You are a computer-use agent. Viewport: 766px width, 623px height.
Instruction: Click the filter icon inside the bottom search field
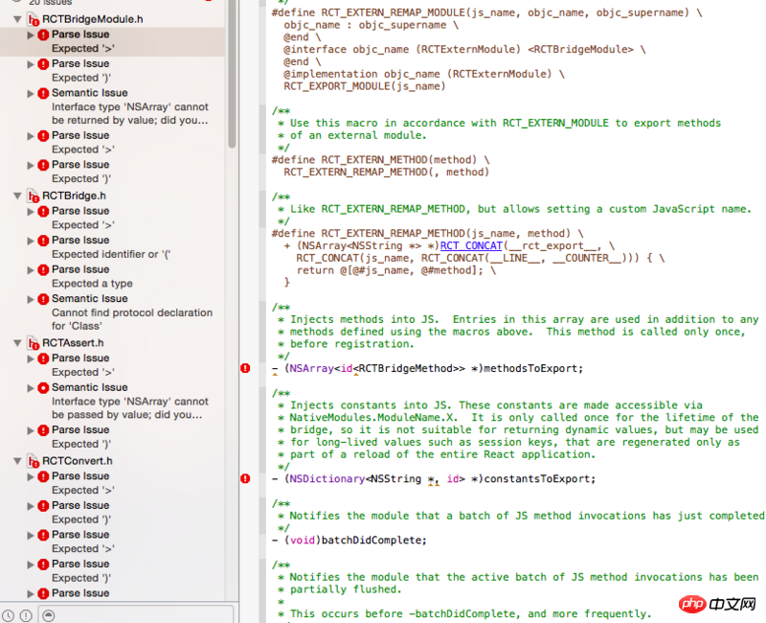[x=49, y=614]
